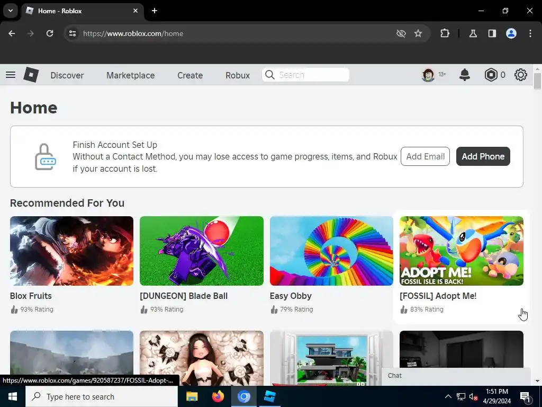Click Add Phone button
The width and height of the screenshot is (542, 407).
coord(483,156)
